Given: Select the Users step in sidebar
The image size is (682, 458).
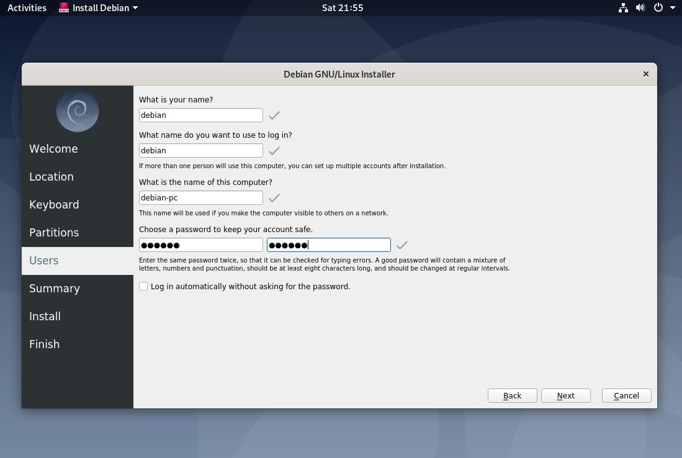Looking at the screenshot, I should point(78,261).
